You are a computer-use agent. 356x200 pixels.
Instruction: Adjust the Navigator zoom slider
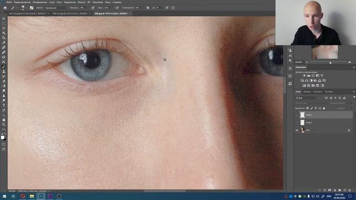[x=330, y=62]
